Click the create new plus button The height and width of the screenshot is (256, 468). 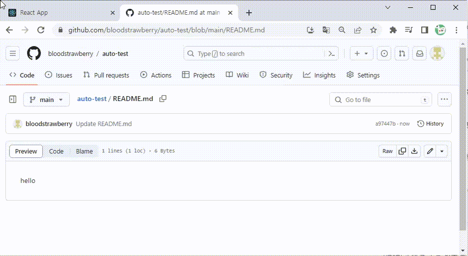click(x=357, y=53)
